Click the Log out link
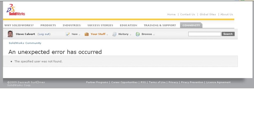This screenshot has width=254, height=127. tap(44, 34)
